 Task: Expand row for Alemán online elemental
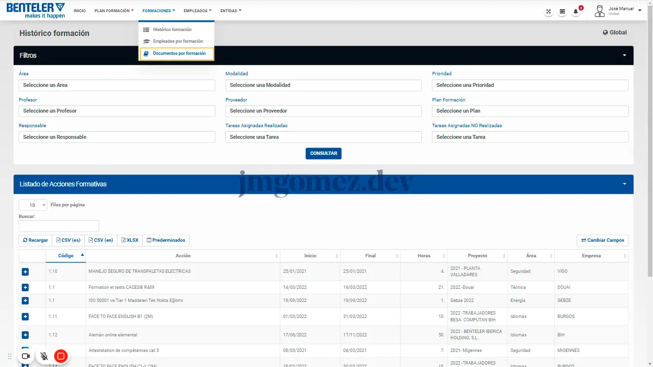click(x=25, y=335)
